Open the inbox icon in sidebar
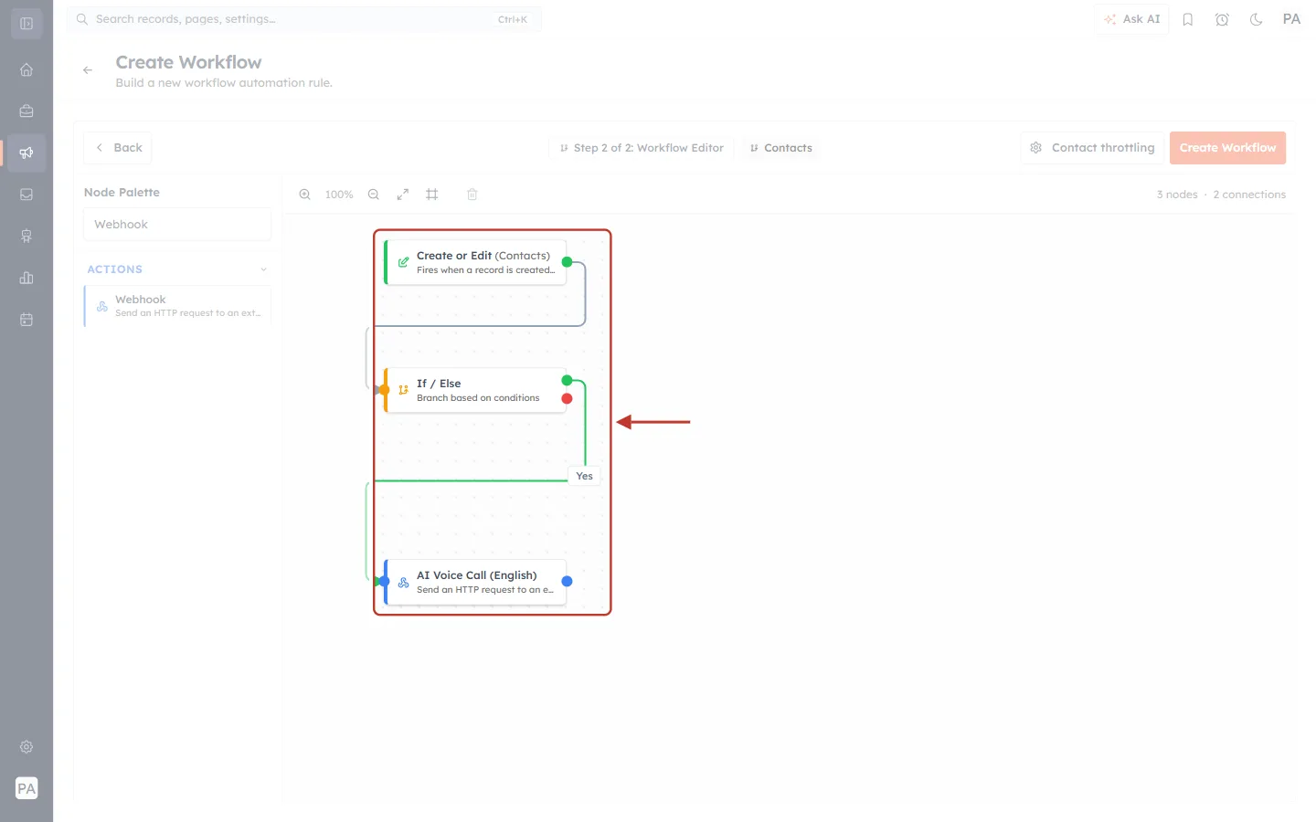Screen dimensions: 1316x822 pos(27,195)
